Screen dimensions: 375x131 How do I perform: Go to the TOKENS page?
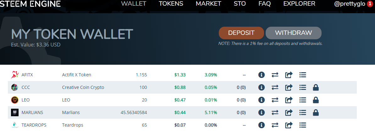171,3
